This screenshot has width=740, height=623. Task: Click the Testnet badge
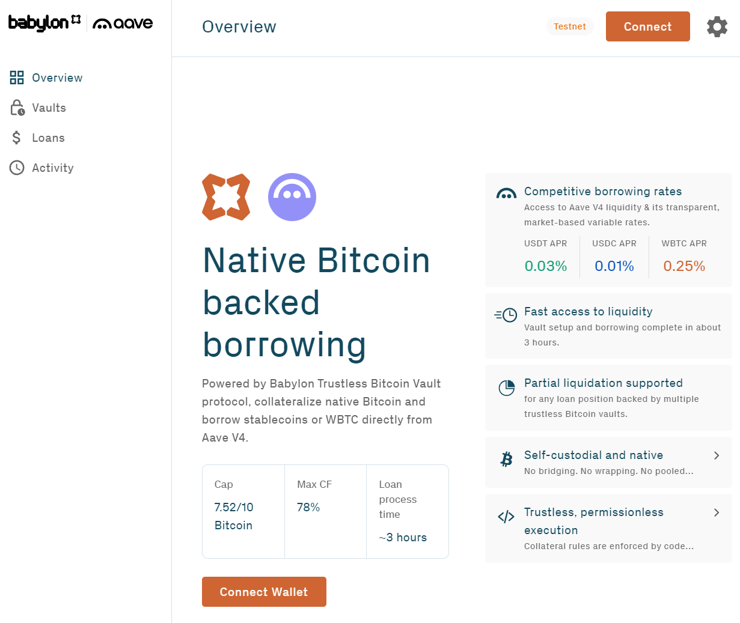tap(570, 26)
